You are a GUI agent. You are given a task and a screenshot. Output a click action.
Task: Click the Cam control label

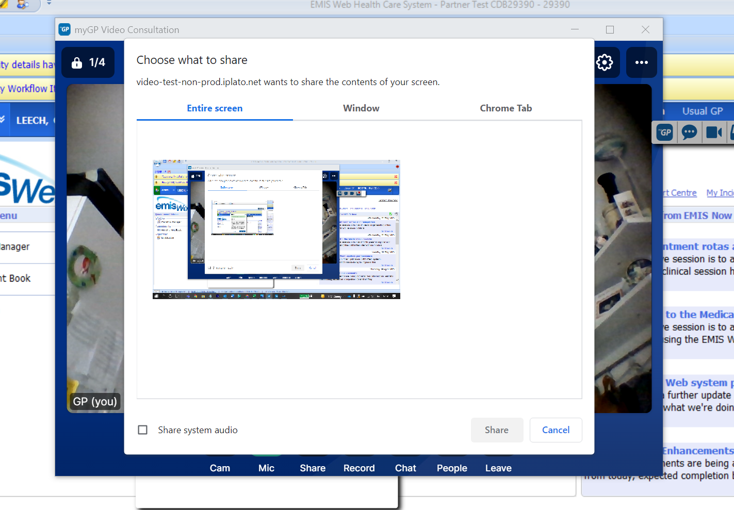[x=220, y=468]
